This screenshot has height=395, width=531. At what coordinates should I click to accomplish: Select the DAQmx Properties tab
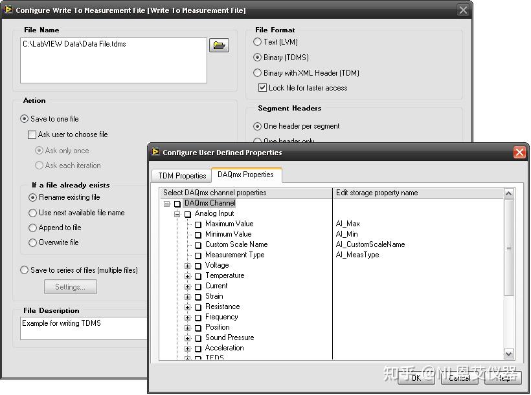[246, 175]
